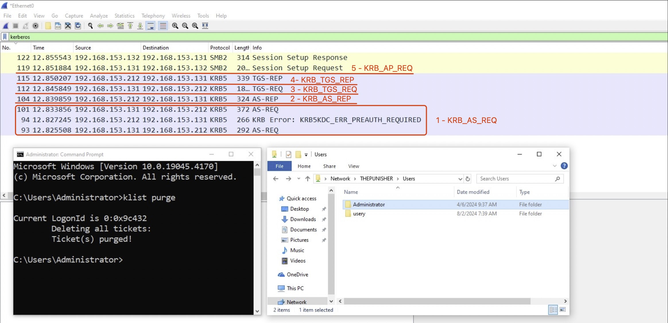The height and width of the screenshot is (323, 668).
Task: Switch Explorer to large icons view
Action: click(563, 310)
